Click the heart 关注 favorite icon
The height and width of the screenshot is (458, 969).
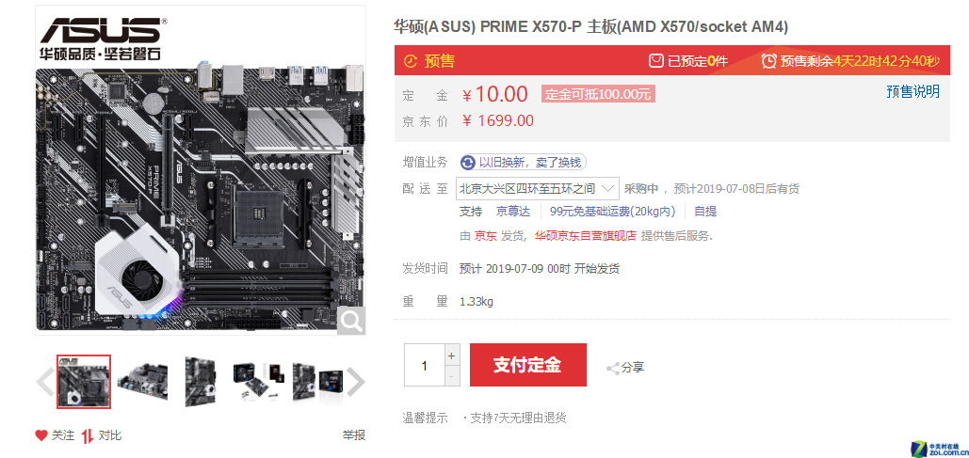coord(41,435)
